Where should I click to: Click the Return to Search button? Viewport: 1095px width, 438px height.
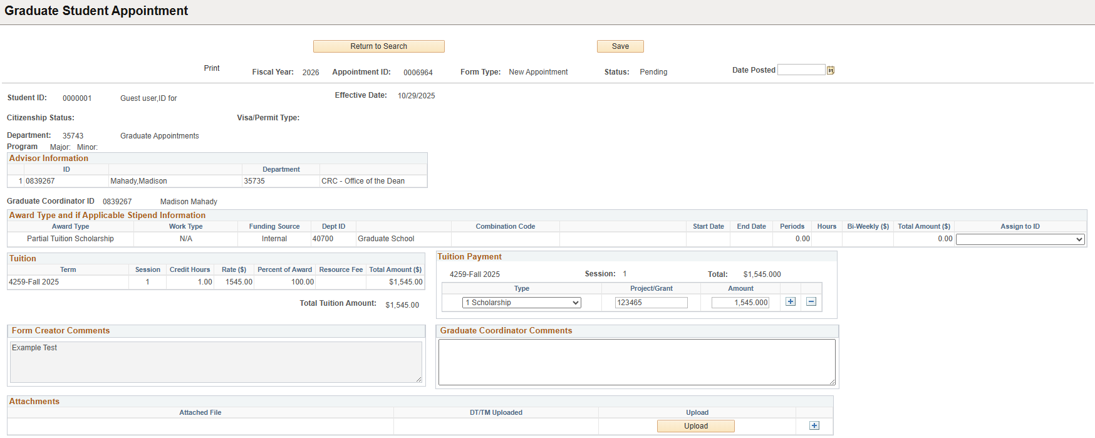(x=378, y=46)
